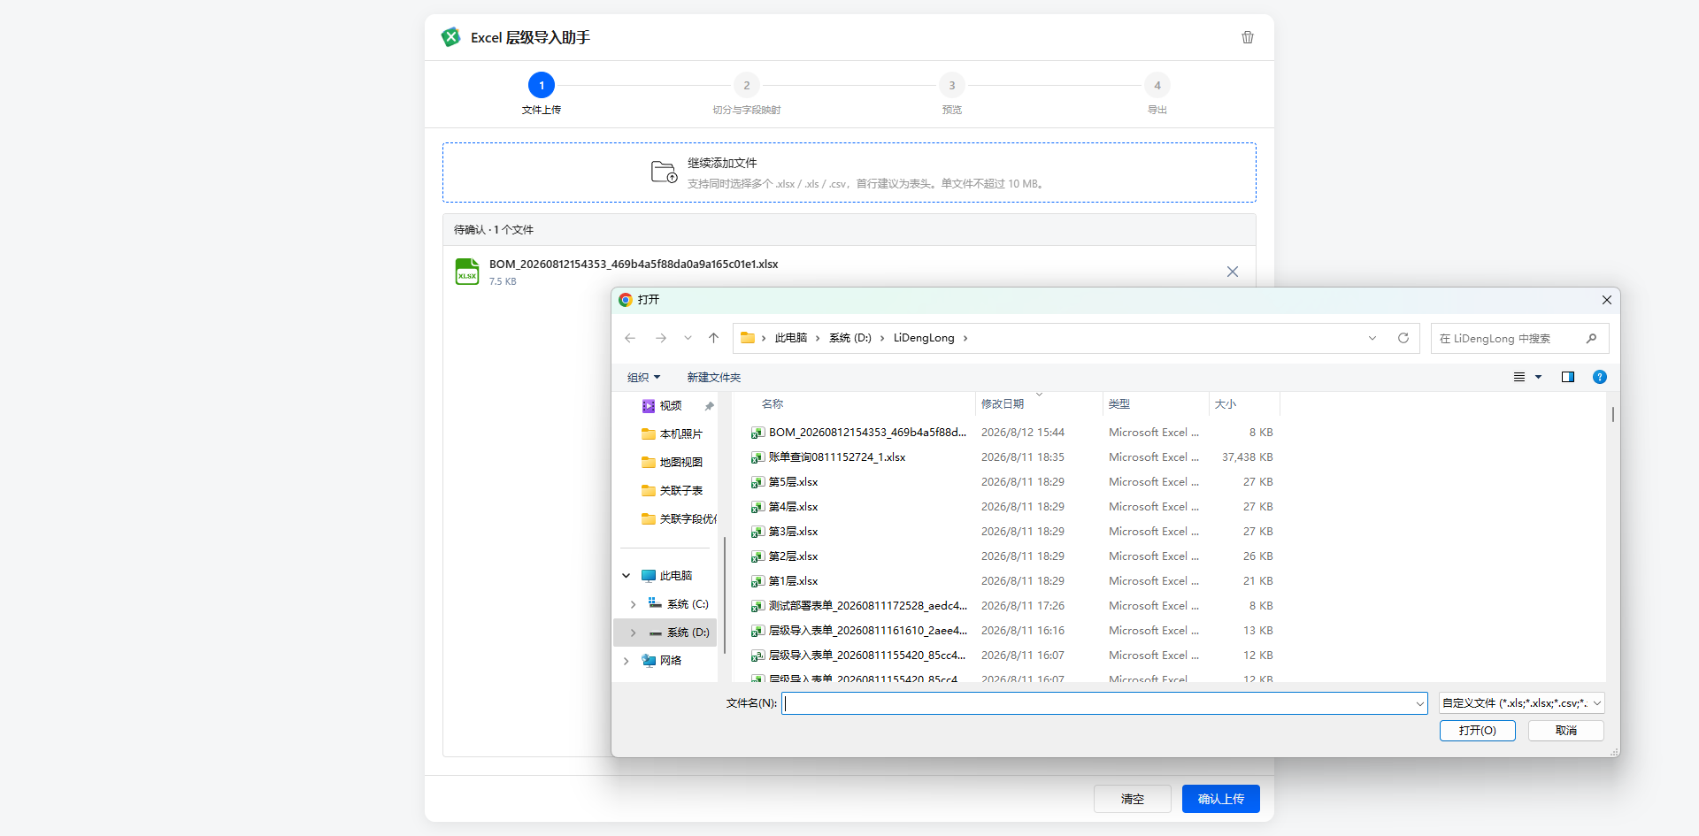Screen dimensions: 1699x836
Task: Expand the 网络 tree node
Action: tap(627, 661)
